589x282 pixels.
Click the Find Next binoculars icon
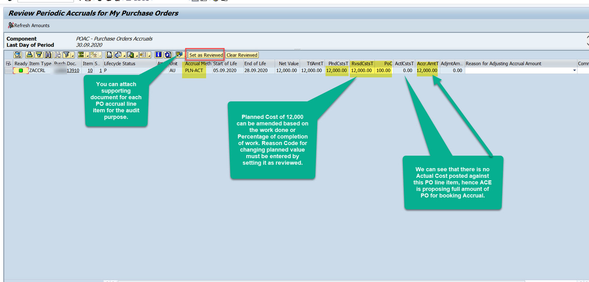[57, 55]
